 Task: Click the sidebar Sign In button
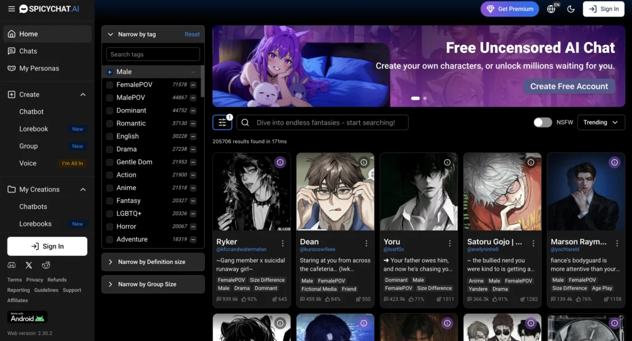point(47,246)
